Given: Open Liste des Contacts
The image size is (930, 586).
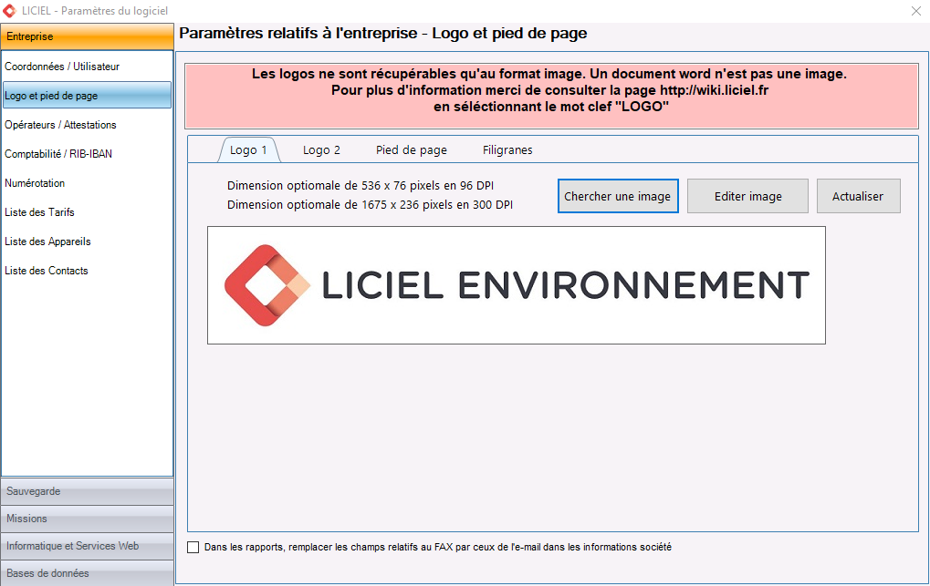Looking at the screenshot, I should coord(47,271).
